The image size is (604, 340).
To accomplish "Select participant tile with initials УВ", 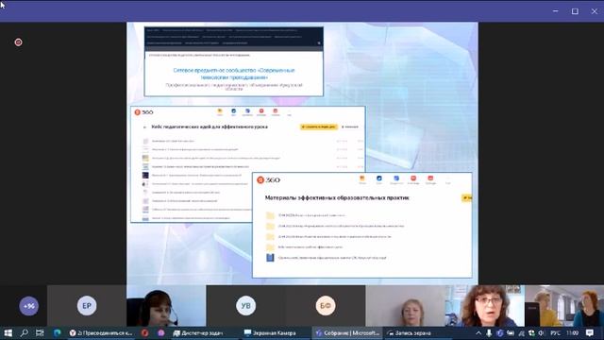I will [x=245, y=306].
